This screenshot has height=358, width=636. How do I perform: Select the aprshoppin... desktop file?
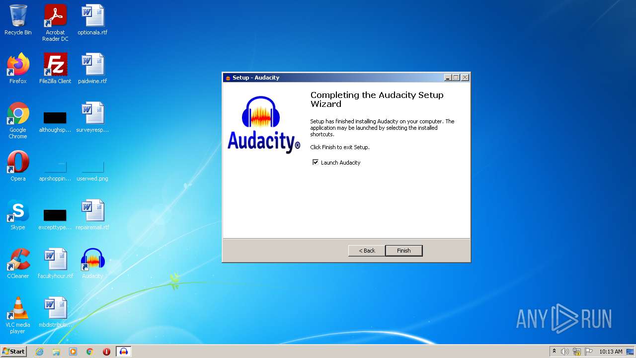click(55, 171)
